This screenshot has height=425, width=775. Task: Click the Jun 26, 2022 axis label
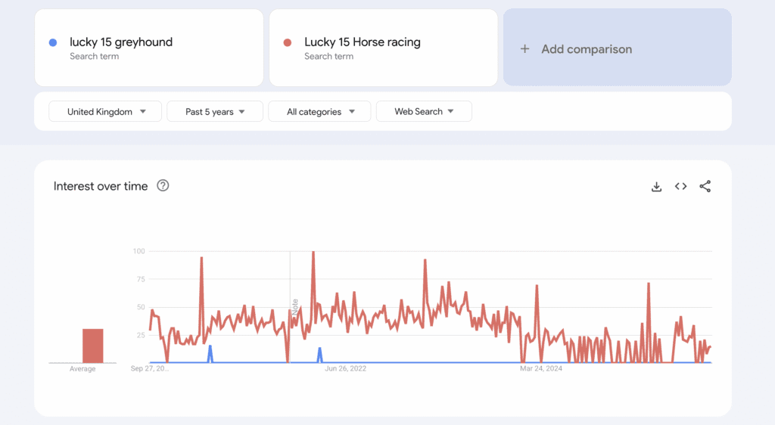point(345,369)
